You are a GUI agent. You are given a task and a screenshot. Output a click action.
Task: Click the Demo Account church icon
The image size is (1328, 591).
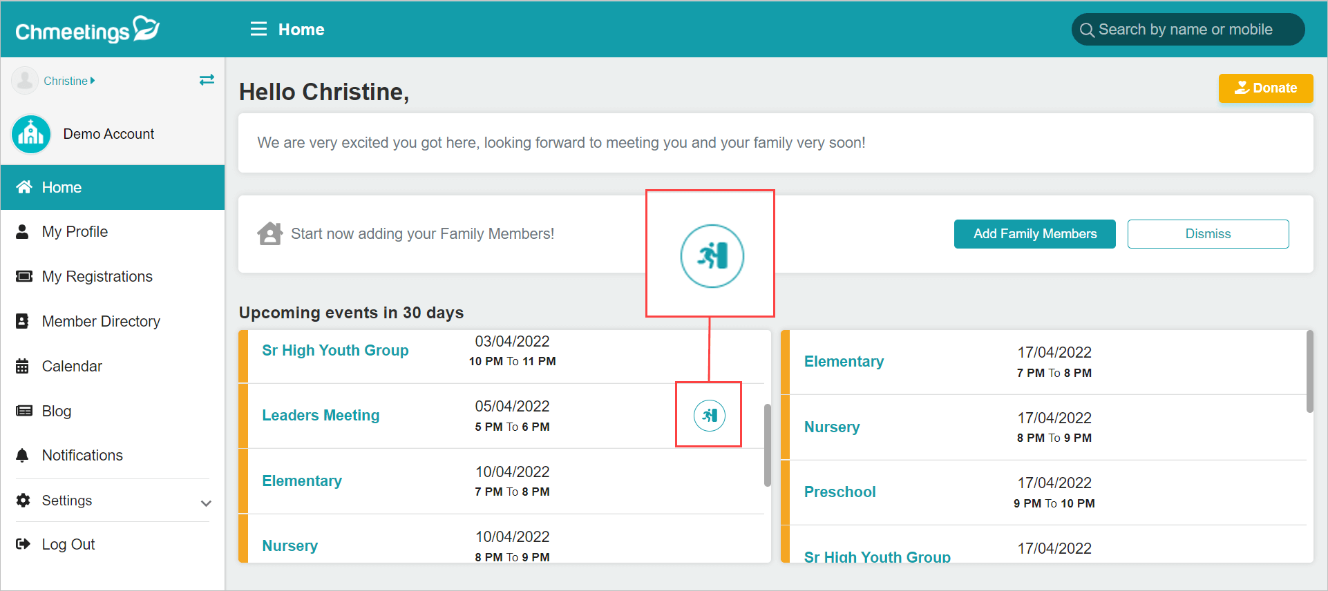(31, 134)
